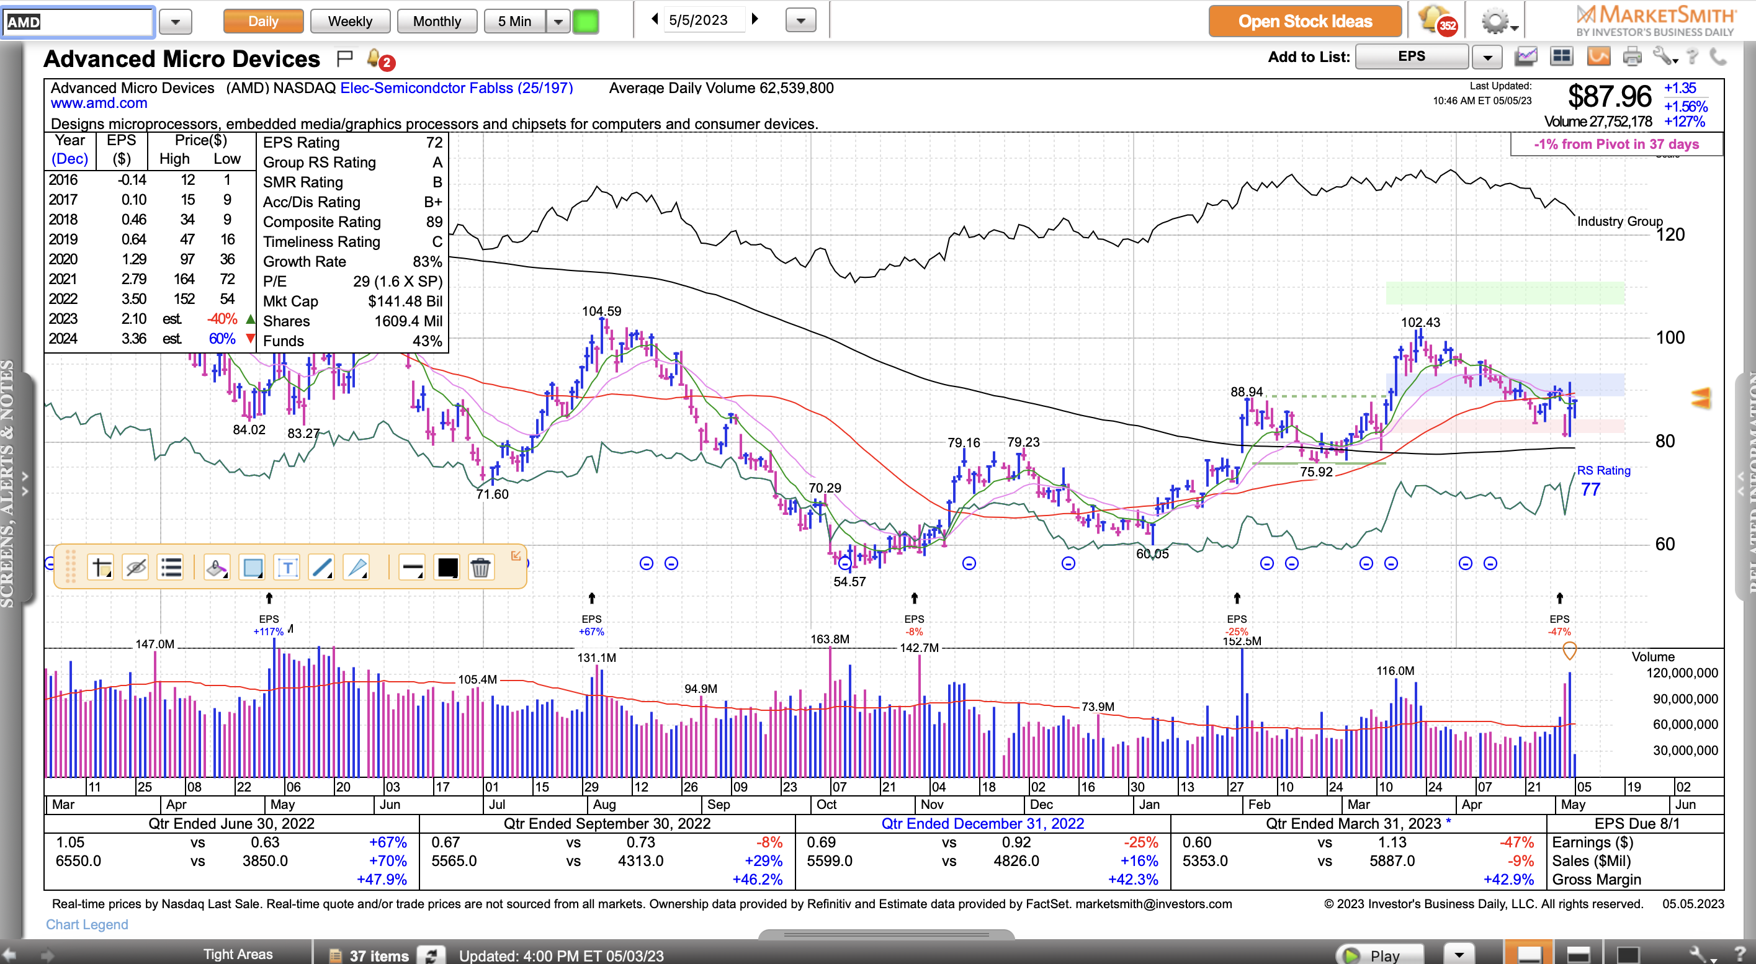Click the back arrow in bottom bar
The width and height of the screenshot is (1756, 964).
pyautogui.click(x=9, y=955)
